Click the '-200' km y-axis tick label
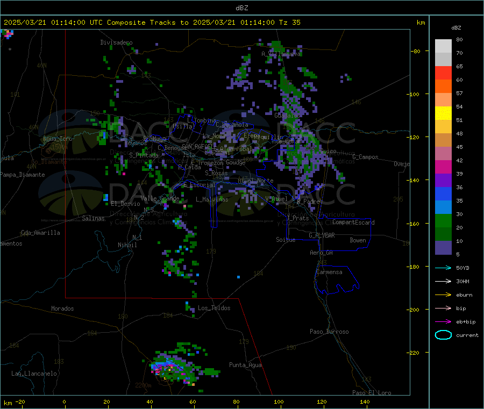This screenshot has height=409, width=484. click(x=412, y=310)
